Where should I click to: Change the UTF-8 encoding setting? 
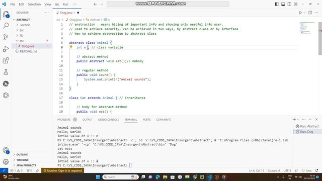[287, 170]
